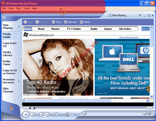Click the fast forward button on seek bar

[x=150, y=108]
